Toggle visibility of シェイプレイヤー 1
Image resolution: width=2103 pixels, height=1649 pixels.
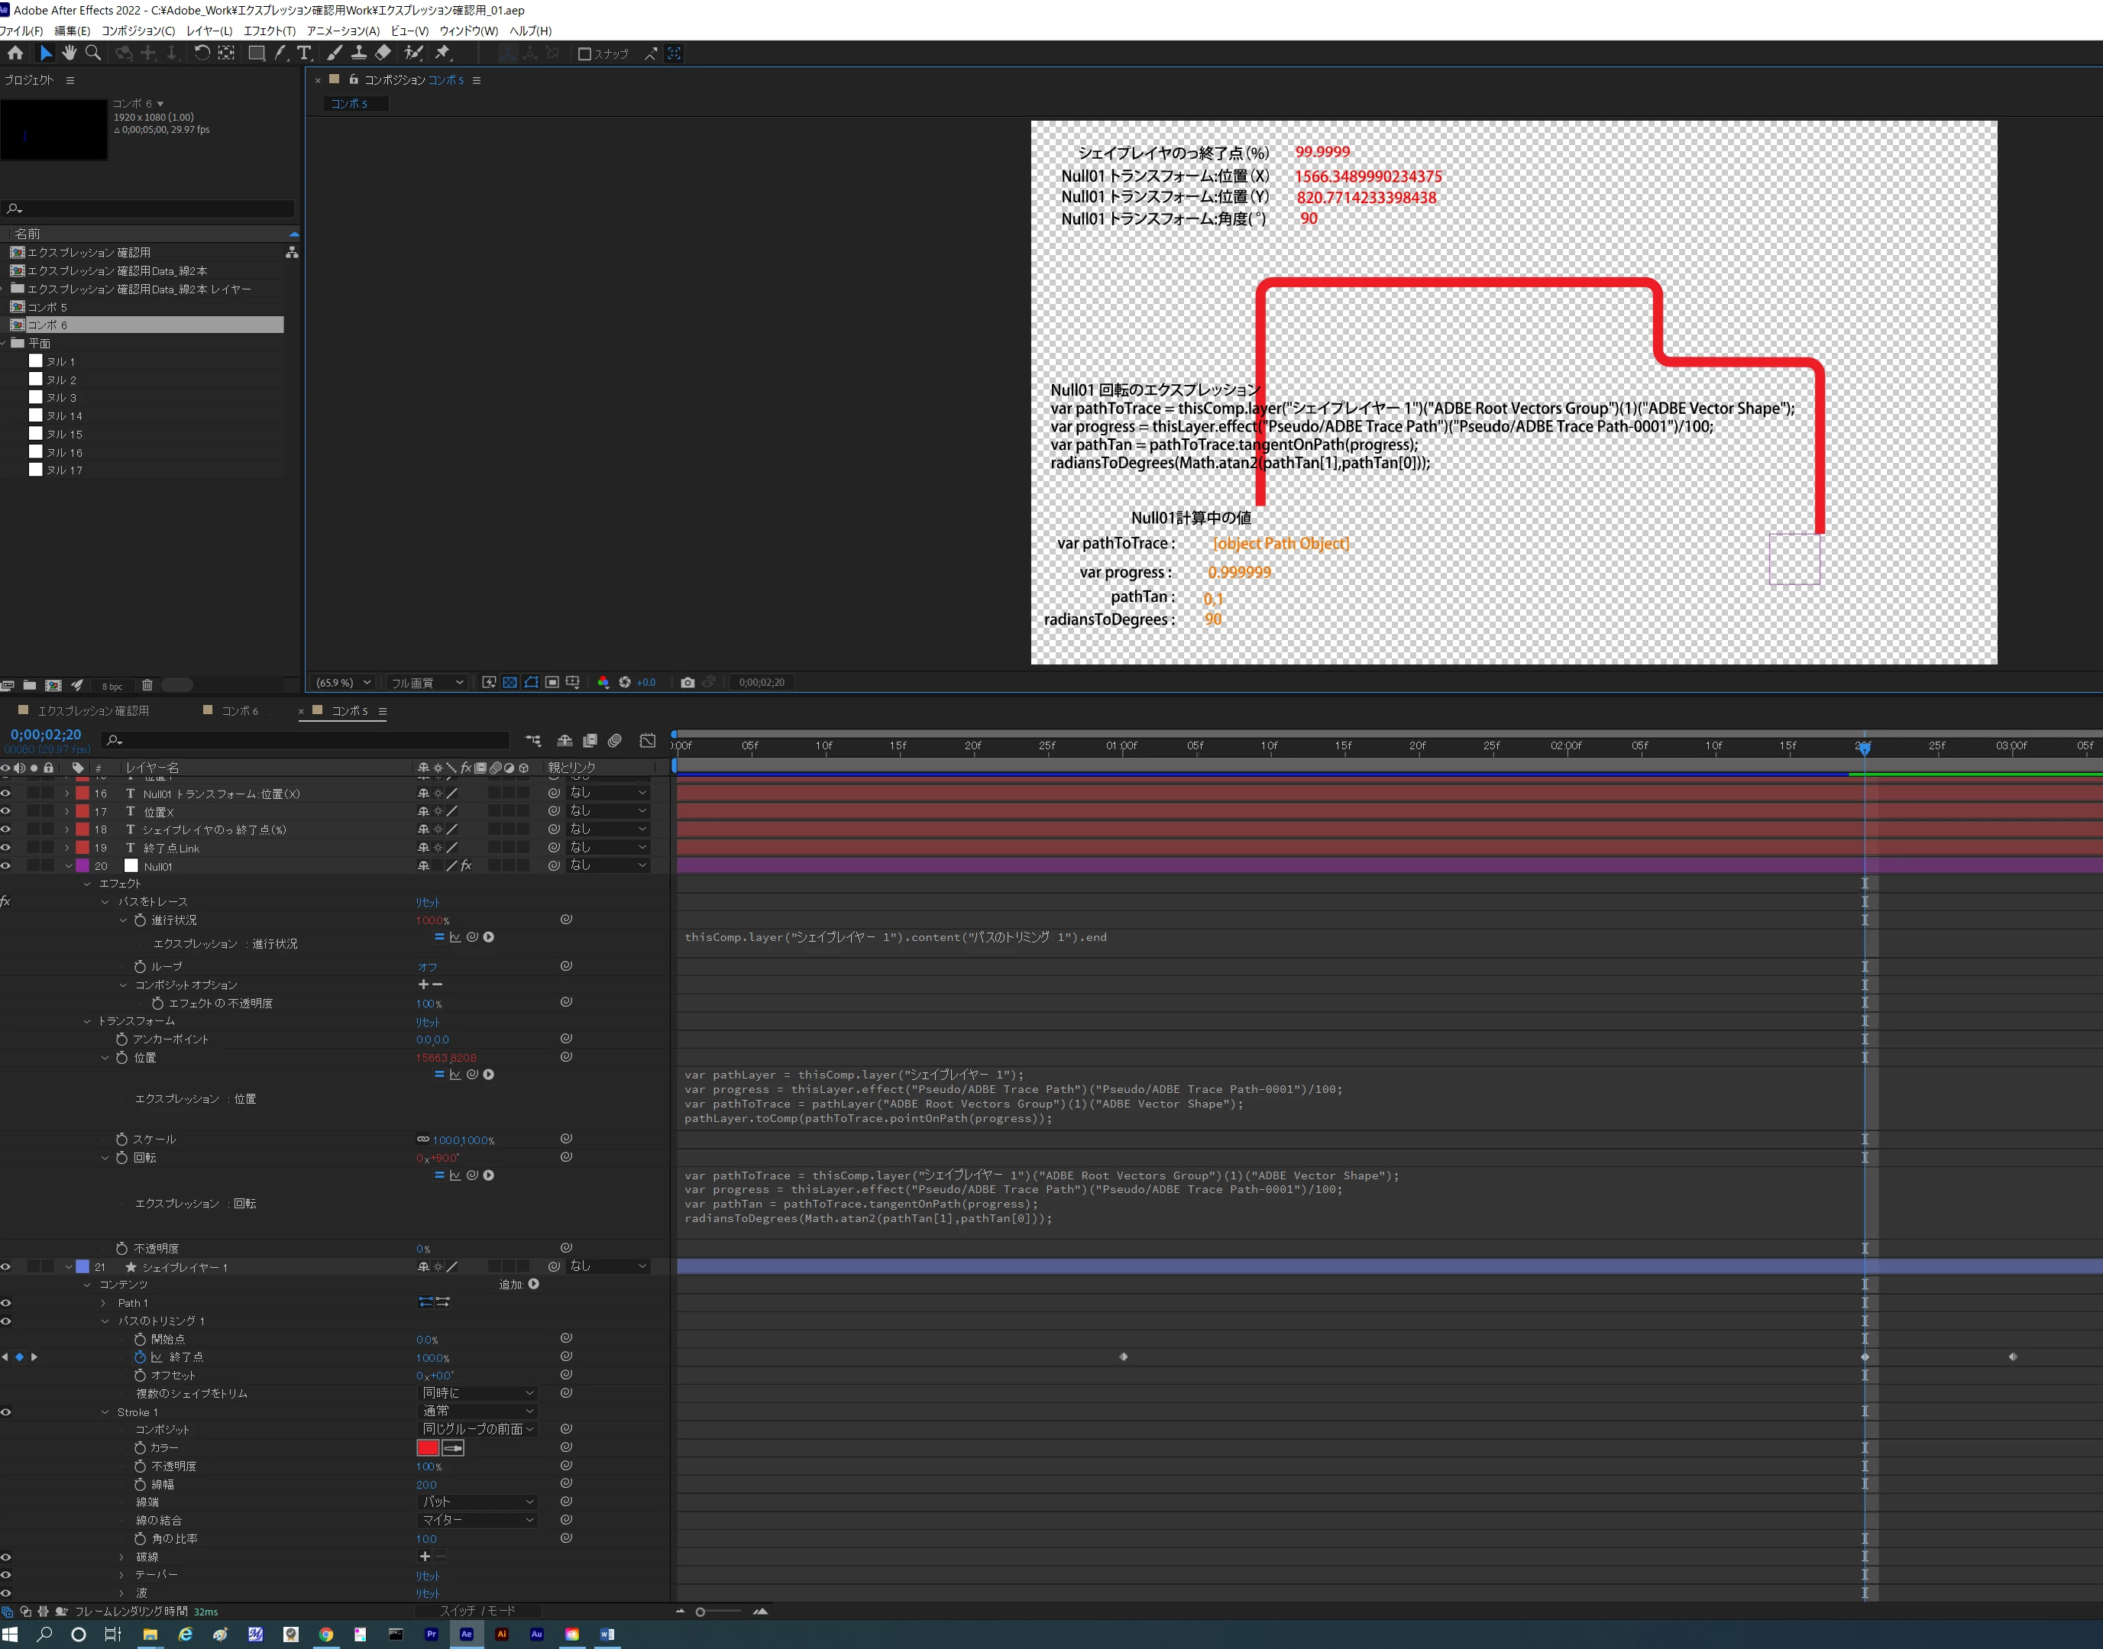[6, 1266]
